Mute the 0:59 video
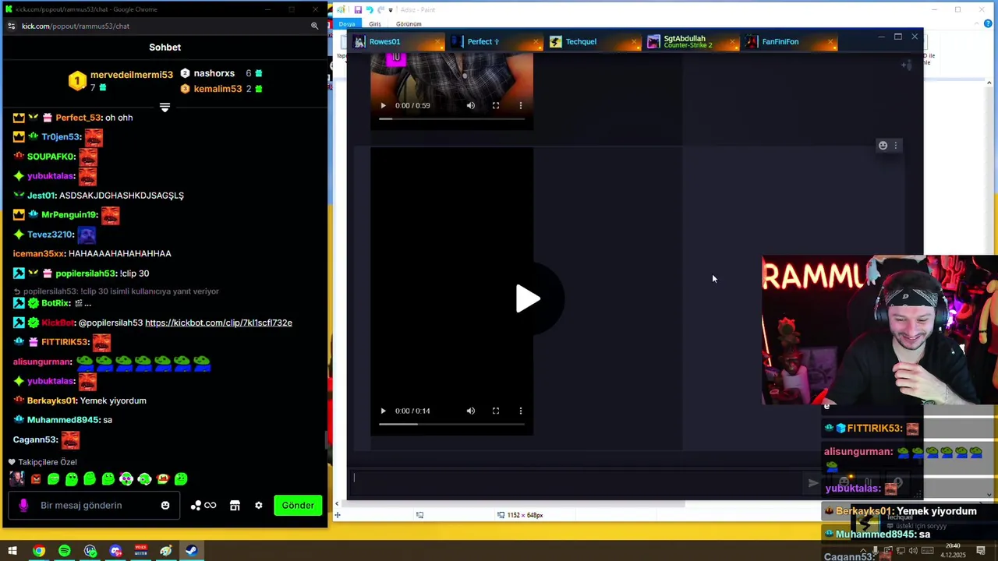This screenshot has height=561, width=998. [471, 105]
